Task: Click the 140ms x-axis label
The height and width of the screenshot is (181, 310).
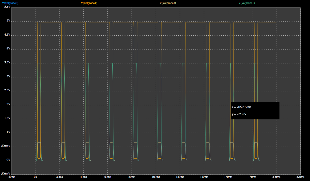Action: coord(204,177)
